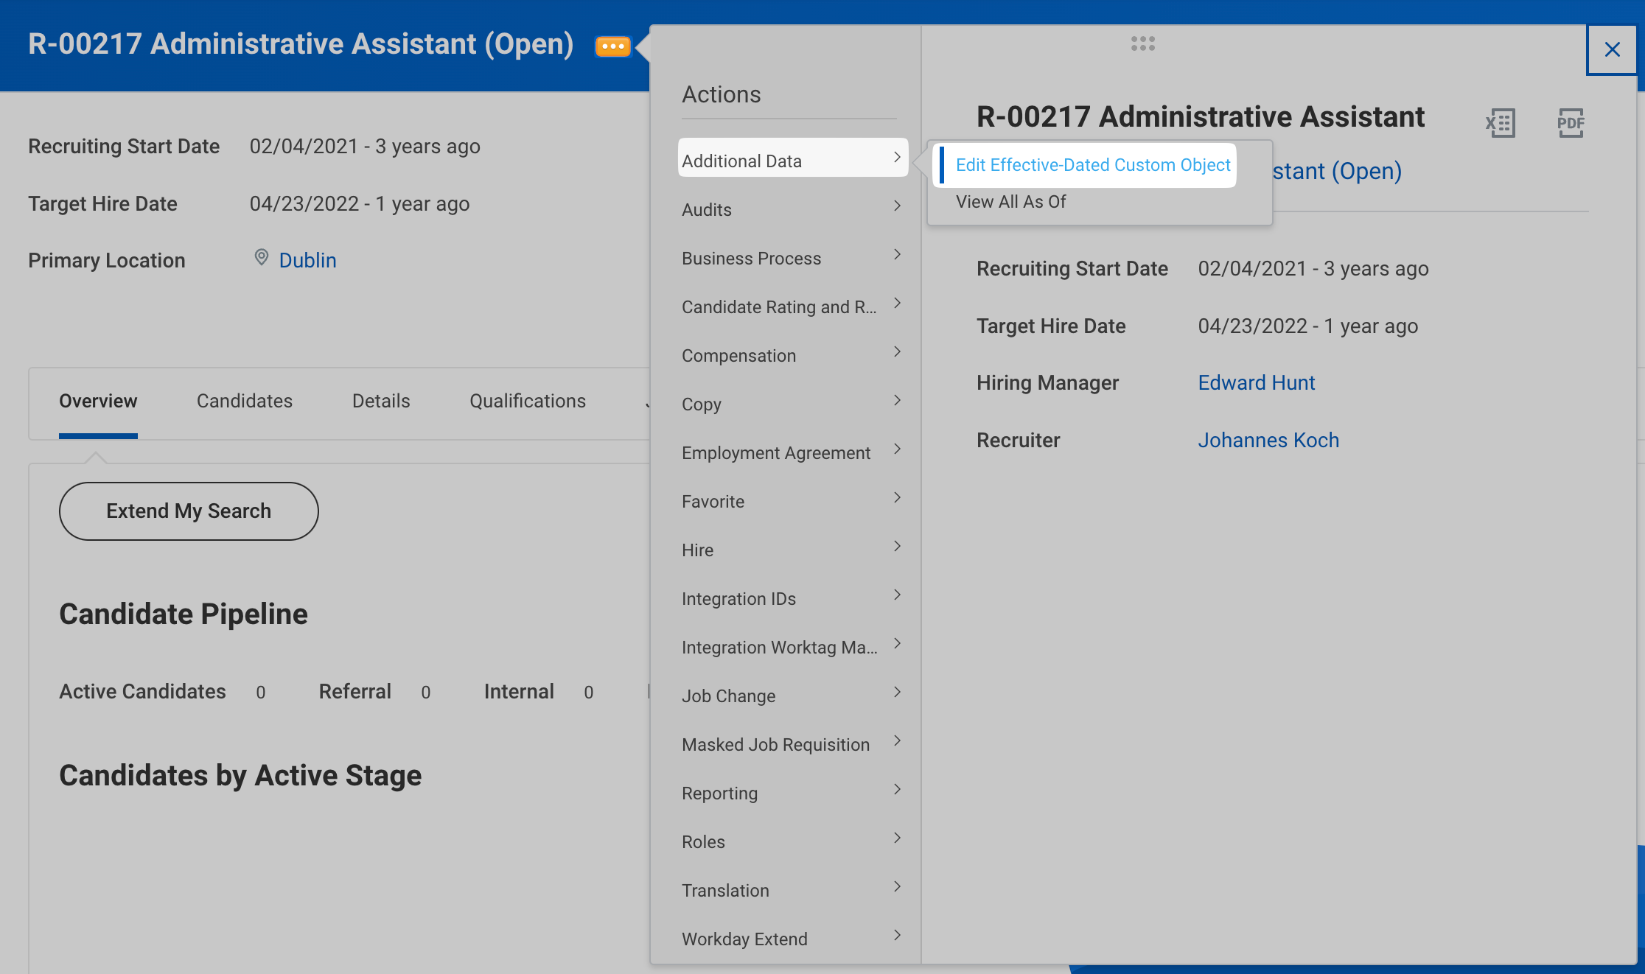1645x974 pixels.
Task: Choose View All As Of
Action: coord(1010,202)
